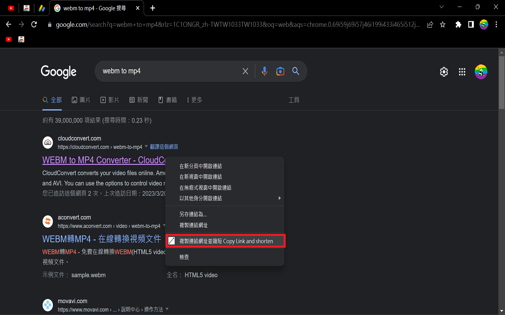The width and height of the screenshot is (505, 315).
Task: Open the tab search dropdown arrow
Action: (x=441, y=7)
